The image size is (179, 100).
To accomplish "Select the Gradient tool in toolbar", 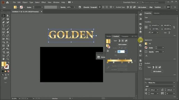I will (x=8, y=46).
